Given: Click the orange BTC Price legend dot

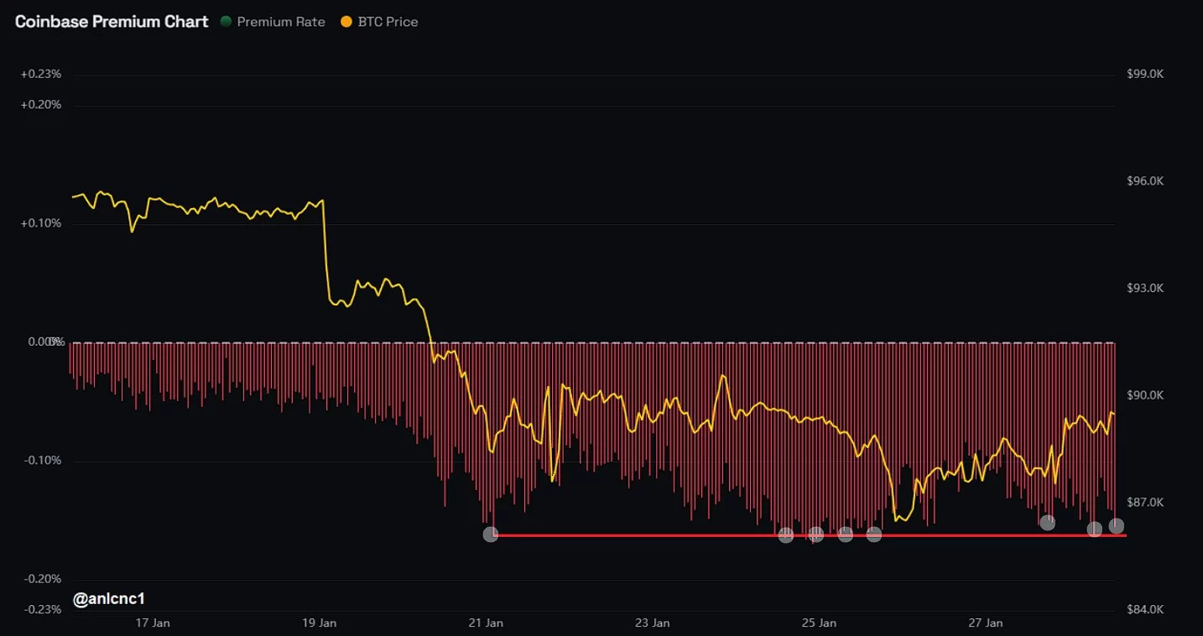Looking at the screenshot, I should coord(346,22).
